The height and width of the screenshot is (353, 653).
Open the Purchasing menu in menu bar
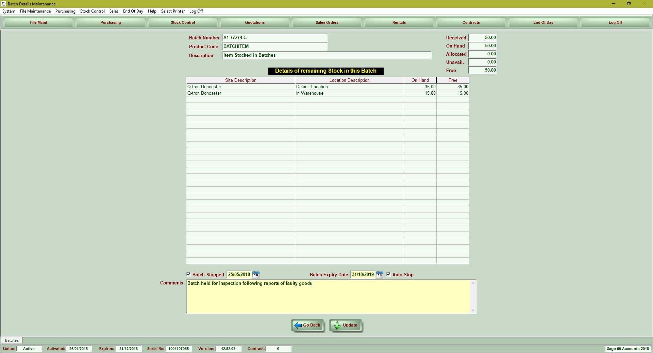pyautogui.click(x=65, y=11)
